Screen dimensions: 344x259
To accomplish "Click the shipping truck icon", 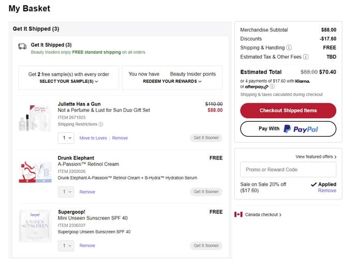I will pos(22,46).
